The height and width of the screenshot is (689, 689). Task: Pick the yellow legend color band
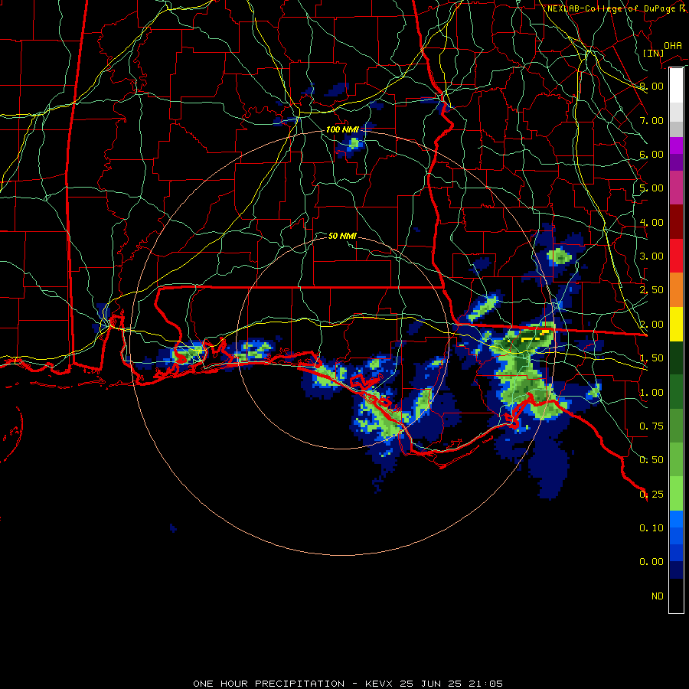coord(676,324)
